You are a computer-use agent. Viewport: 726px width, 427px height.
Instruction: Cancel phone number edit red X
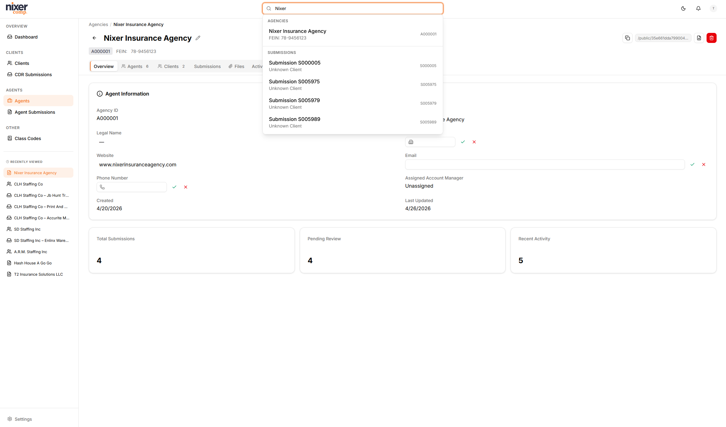(186, 187)
